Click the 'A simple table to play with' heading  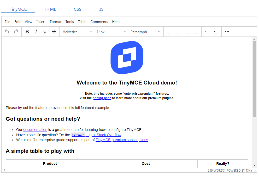pyautogui.click(x=40, y=151)
